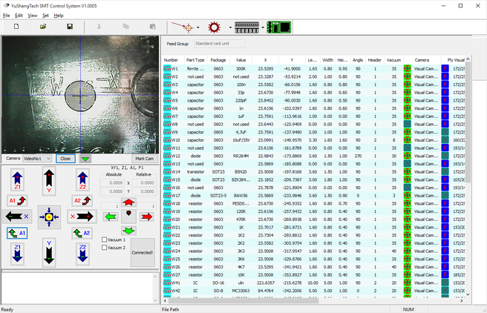Click the X minus left arrow button

(16, 216)
